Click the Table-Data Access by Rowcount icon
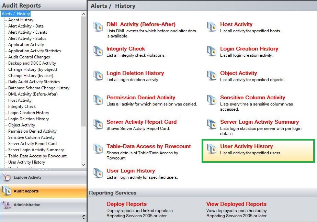317x222 pixels. [x=98, y=148]
